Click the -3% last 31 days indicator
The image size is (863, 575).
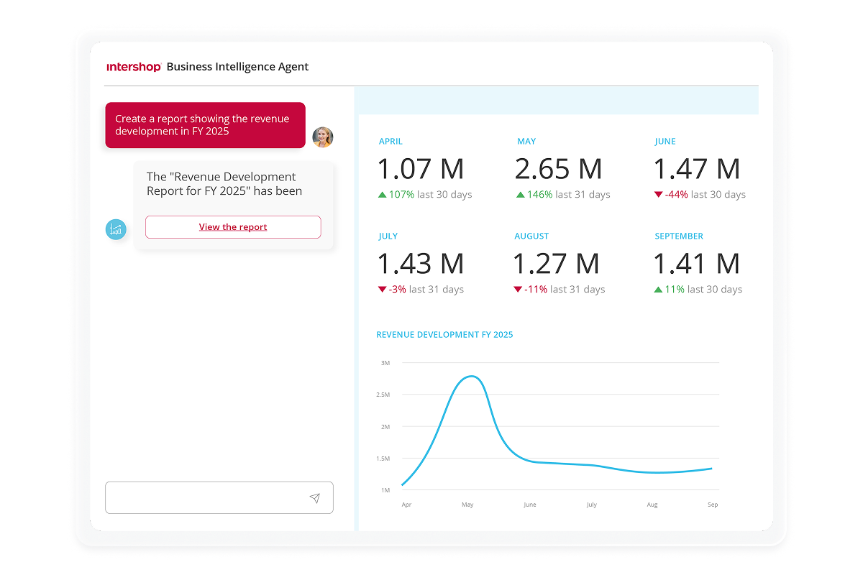point(421,290)
